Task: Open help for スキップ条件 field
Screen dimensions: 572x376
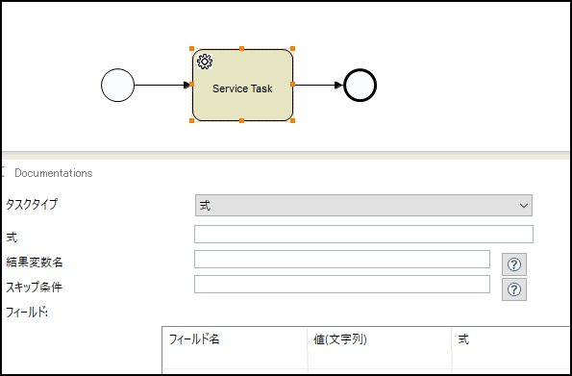Action: (x=514, y=289)
